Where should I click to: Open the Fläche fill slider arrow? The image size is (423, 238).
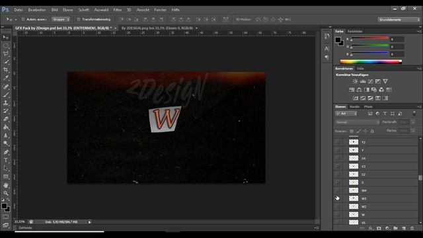click(413, 131)
